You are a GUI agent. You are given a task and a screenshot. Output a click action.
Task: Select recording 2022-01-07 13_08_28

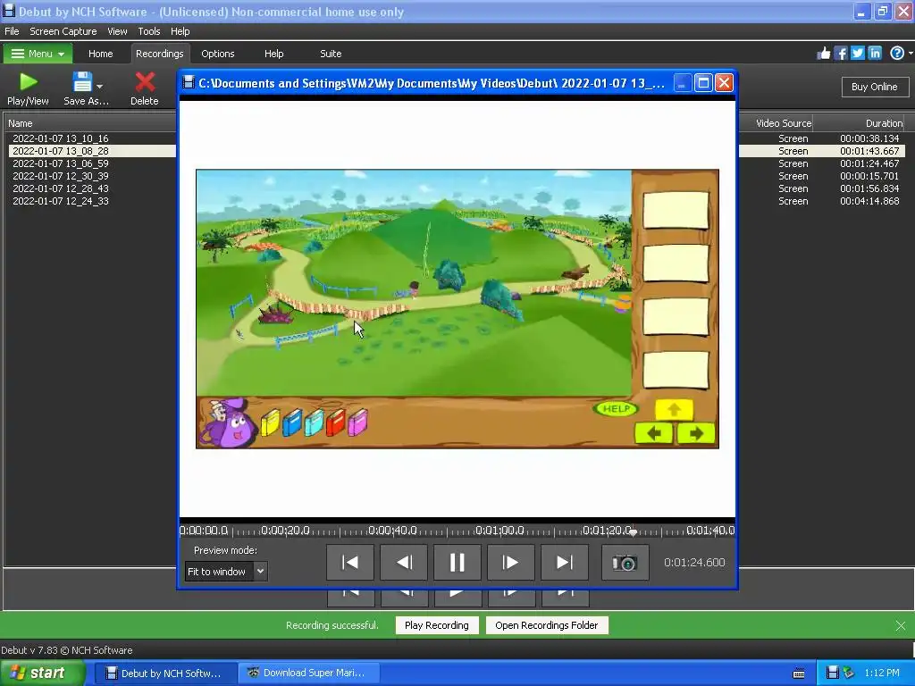61,151
